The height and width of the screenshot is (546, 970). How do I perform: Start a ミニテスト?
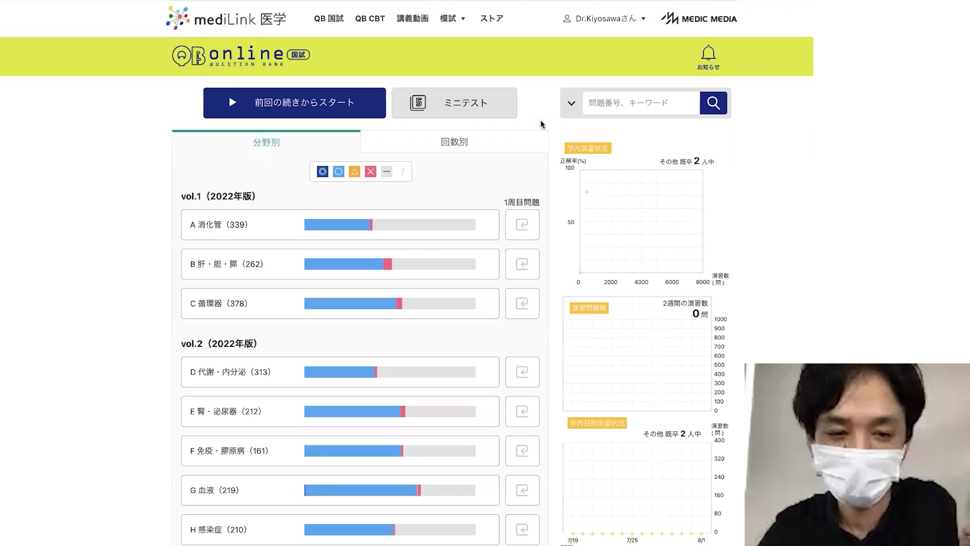[x=454, y=103]
